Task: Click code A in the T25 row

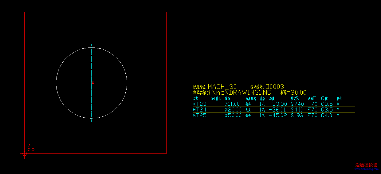Action: pos(338,115)
